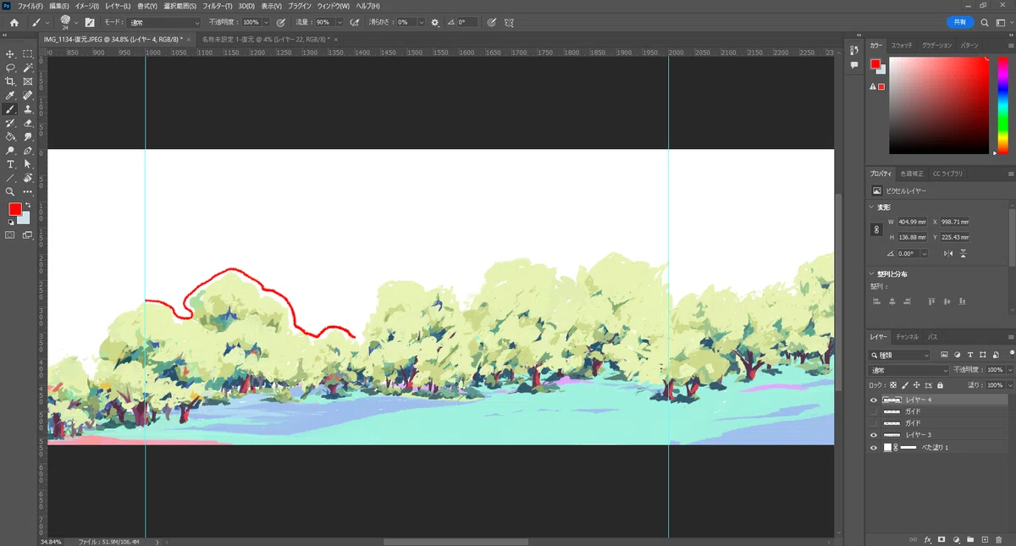Screen dimensions: 1016x546
Task: Select the Lasso tool
Action: 11,68
